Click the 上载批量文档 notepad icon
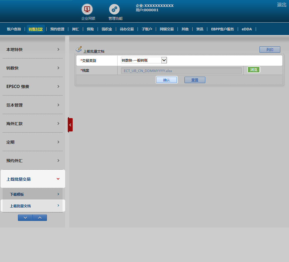The width and height of the screenshot is (289, 262). [78, 49]
